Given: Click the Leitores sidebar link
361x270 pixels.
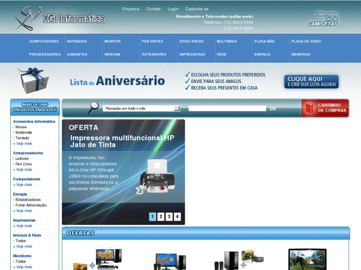Looking at the screenshot, I should point(22,159).
